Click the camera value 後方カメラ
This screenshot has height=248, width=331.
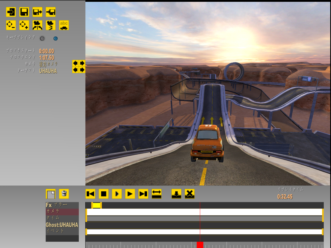tap(48, 64)
